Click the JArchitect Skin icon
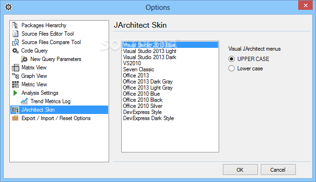 click(15, 110)
